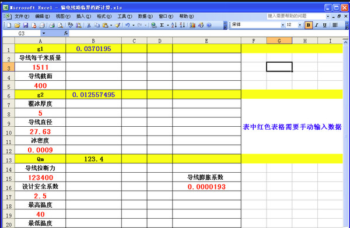The height and width of the screenshot is (228, 350).
Task: Select column E header
Action: pos(206,41)
